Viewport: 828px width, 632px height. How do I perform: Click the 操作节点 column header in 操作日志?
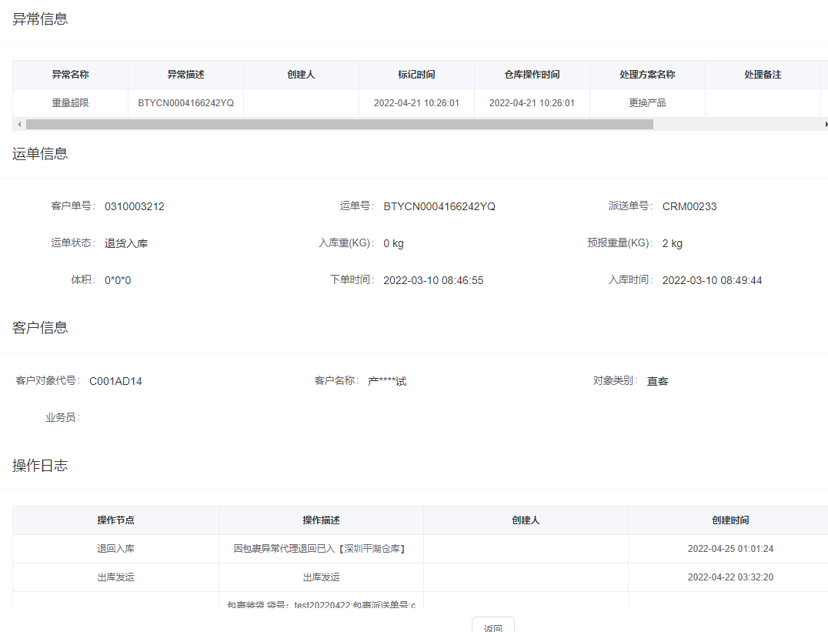tap(115, 520)
